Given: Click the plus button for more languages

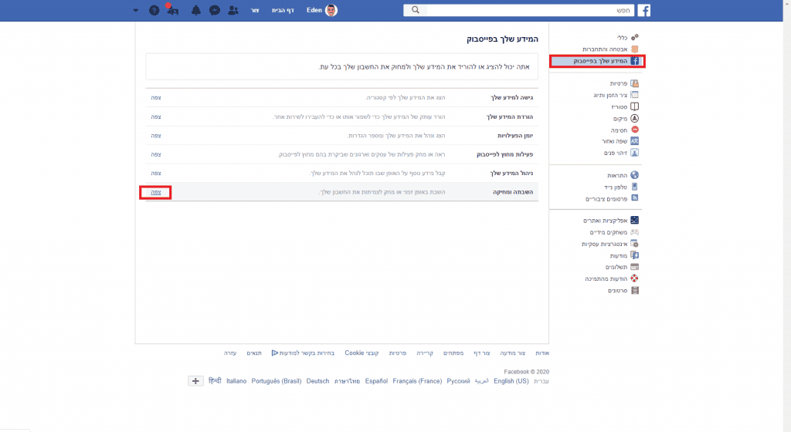Looking at the screenshot, I should point(195,381).
